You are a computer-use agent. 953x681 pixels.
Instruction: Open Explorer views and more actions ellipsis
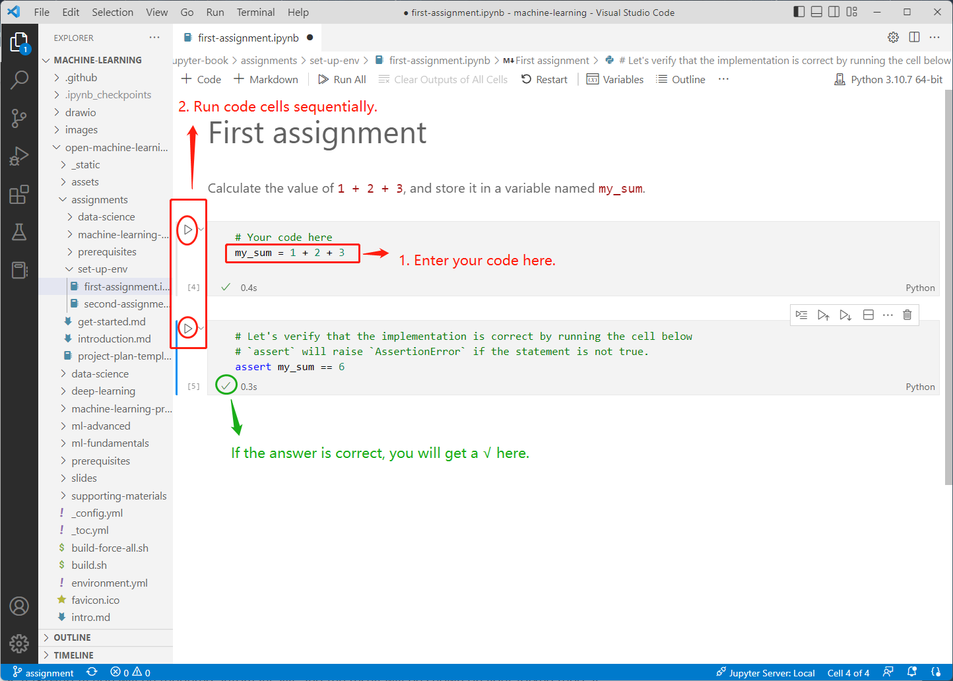154,38
